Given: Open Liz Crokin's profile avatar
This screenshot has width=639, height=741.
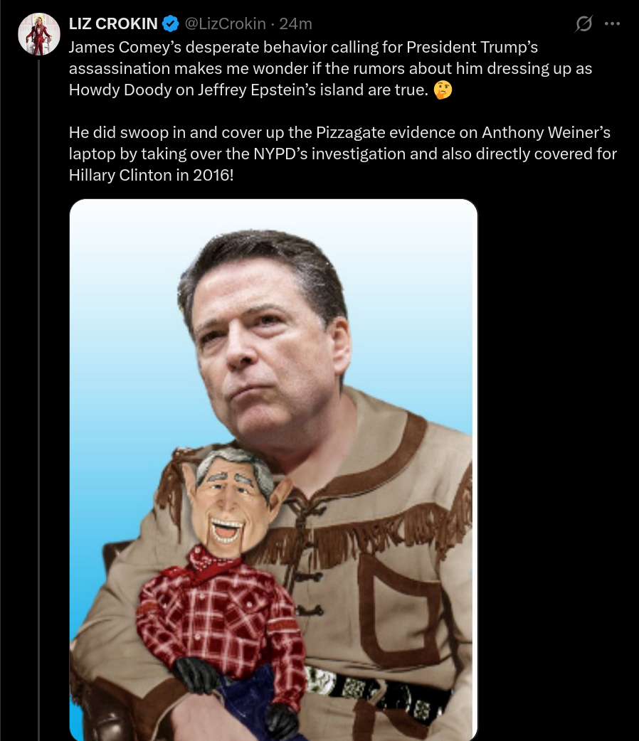Looking at the screenshot, I should (x=39, y=34).
